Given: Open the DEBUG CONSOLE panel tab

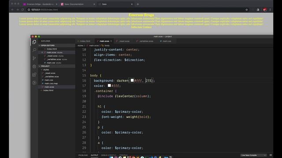Looking at the screenshot, I should tap(109, 155).
